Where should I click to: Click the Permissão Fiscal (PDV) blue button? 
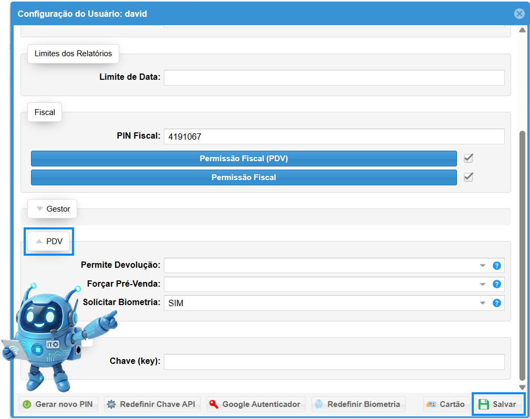(x=244, y=159)
